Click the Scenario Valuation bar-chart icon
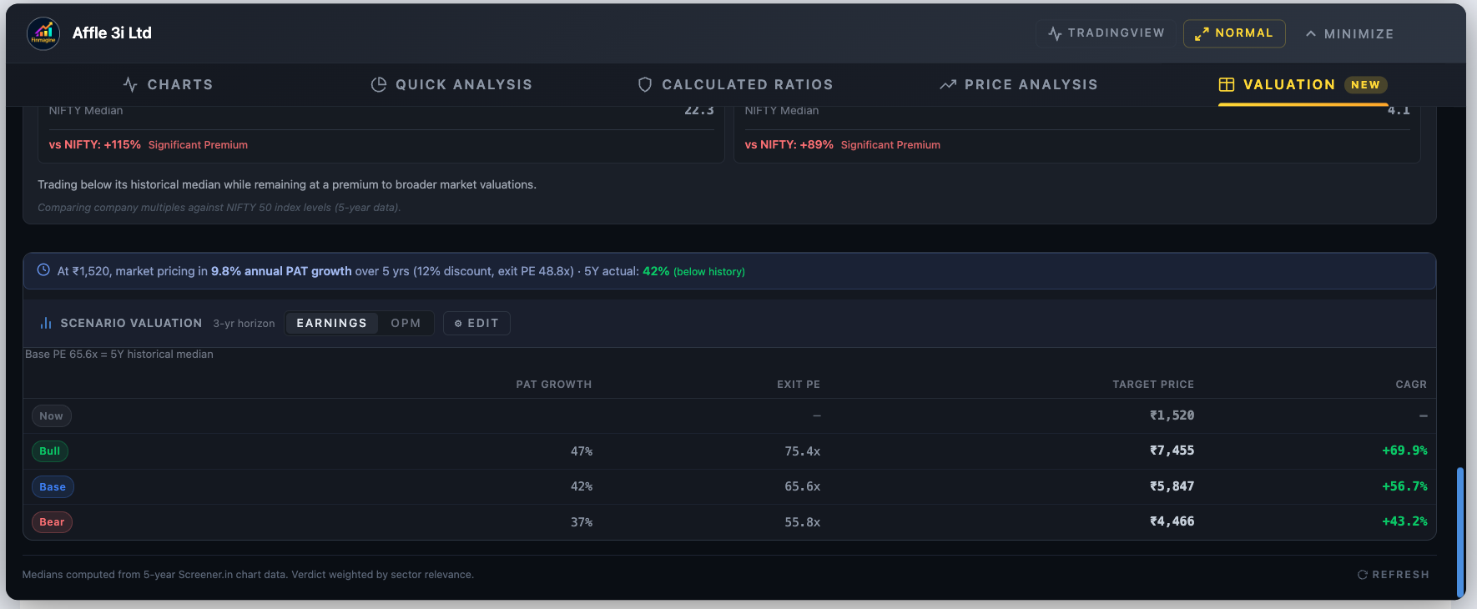The image size is (1477, 609). click(x=46, y=323)
